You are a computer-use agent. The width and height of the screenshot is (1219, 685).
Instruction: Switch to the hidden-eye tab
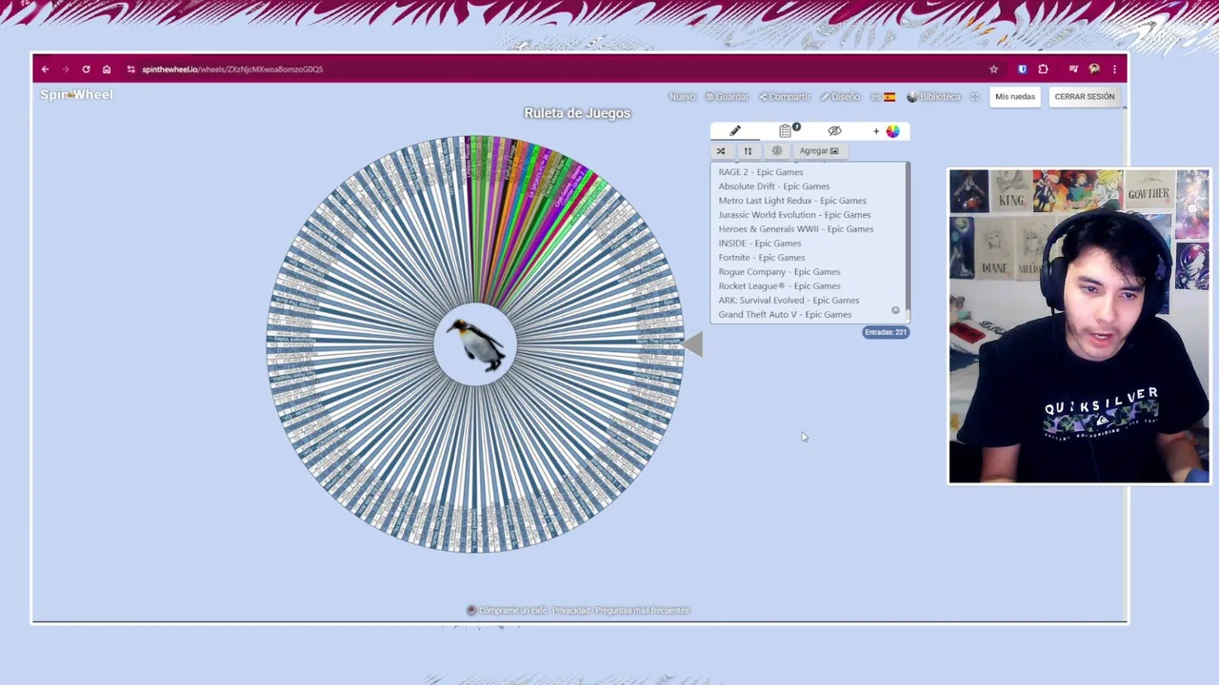[834, 131]
